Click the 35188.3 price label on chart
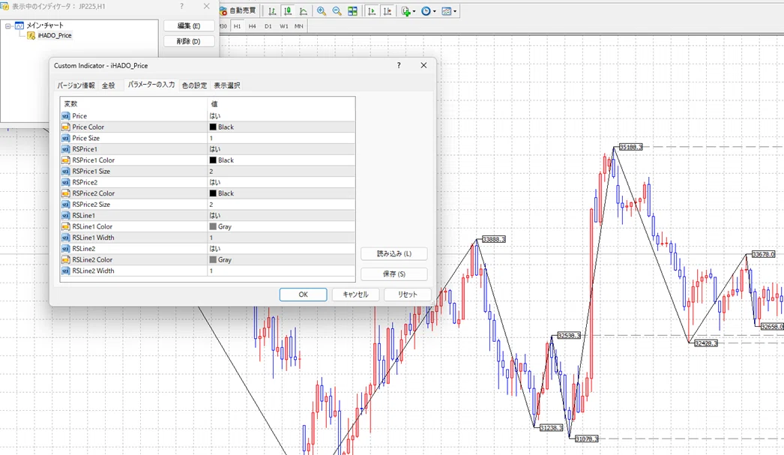The height and width of the screenshot is (455, 784). (630, 147)
